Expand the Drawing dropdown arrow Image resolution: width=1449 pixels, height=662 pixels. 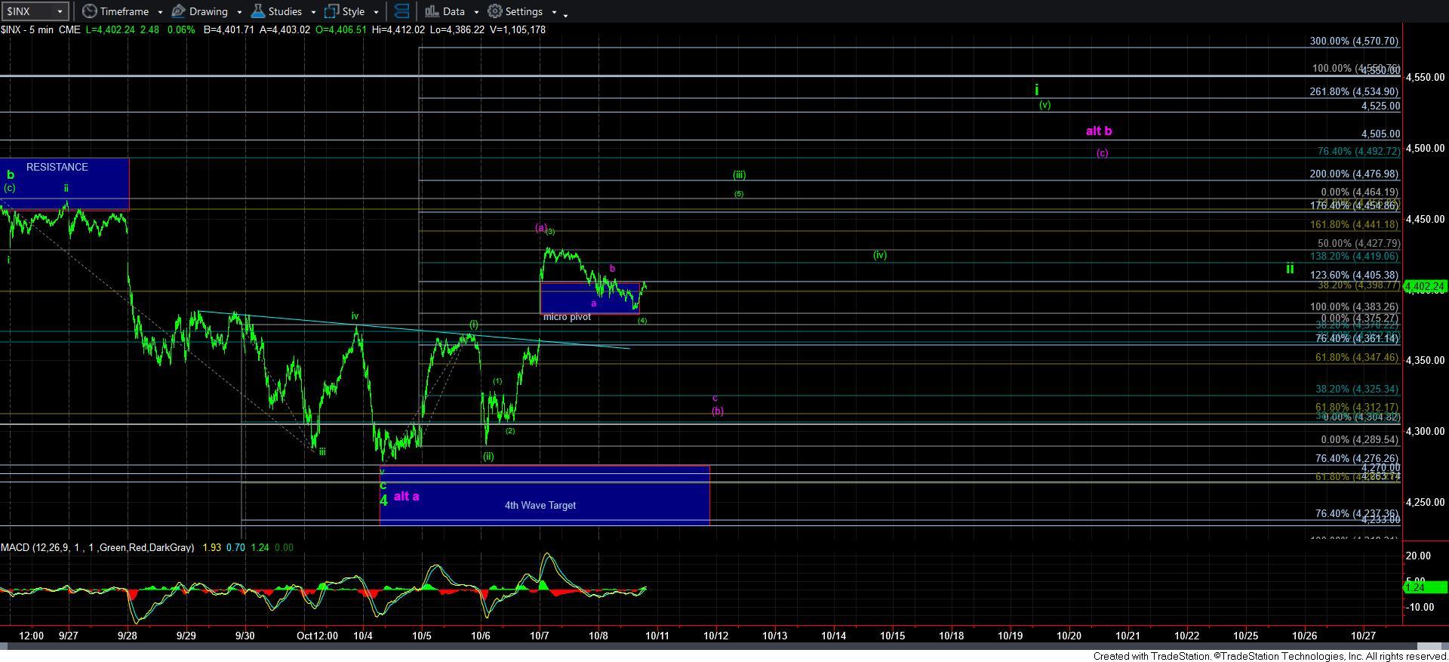239,12
